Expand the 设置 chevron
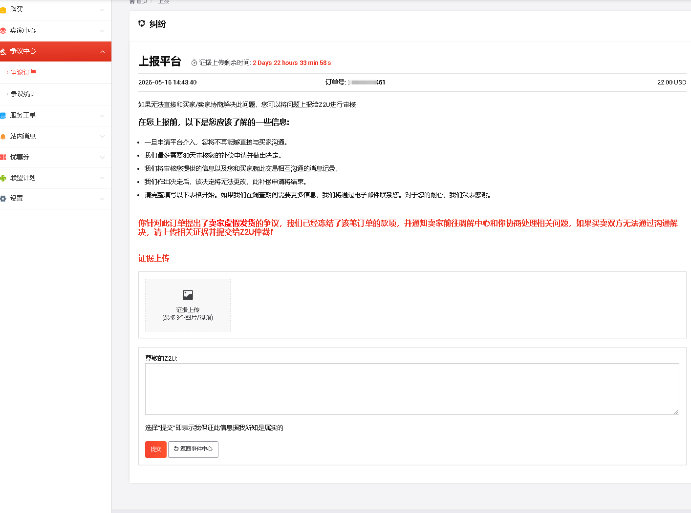The height and width of the screenshot is (513, 691). 102,199
